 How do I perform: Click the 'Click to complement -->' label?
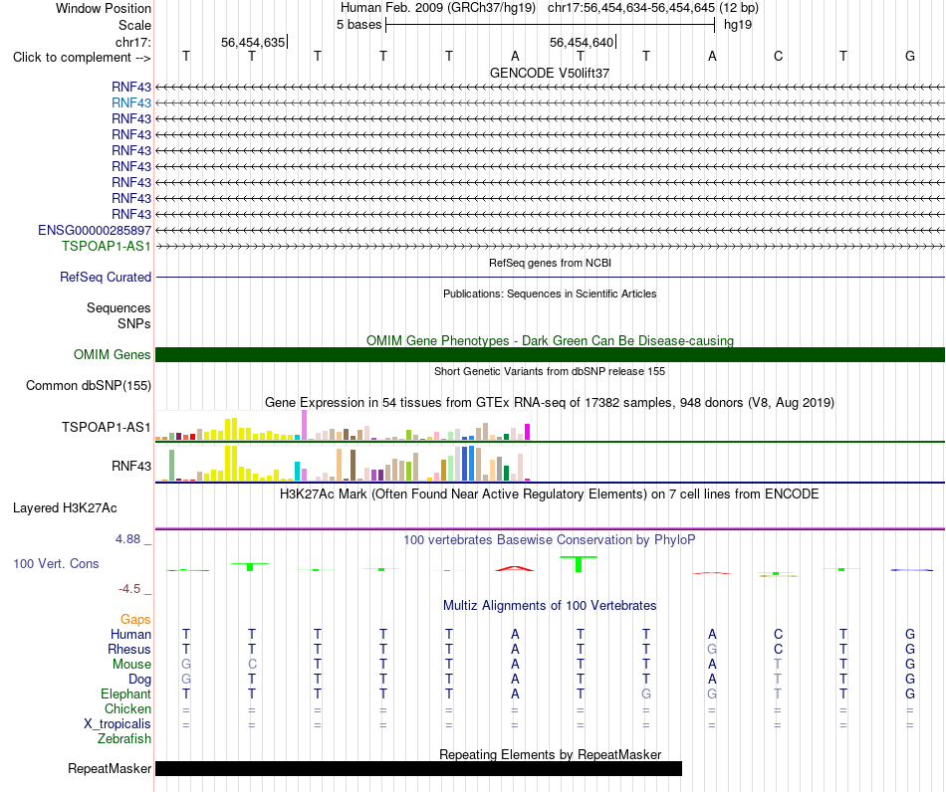(82, 58)
